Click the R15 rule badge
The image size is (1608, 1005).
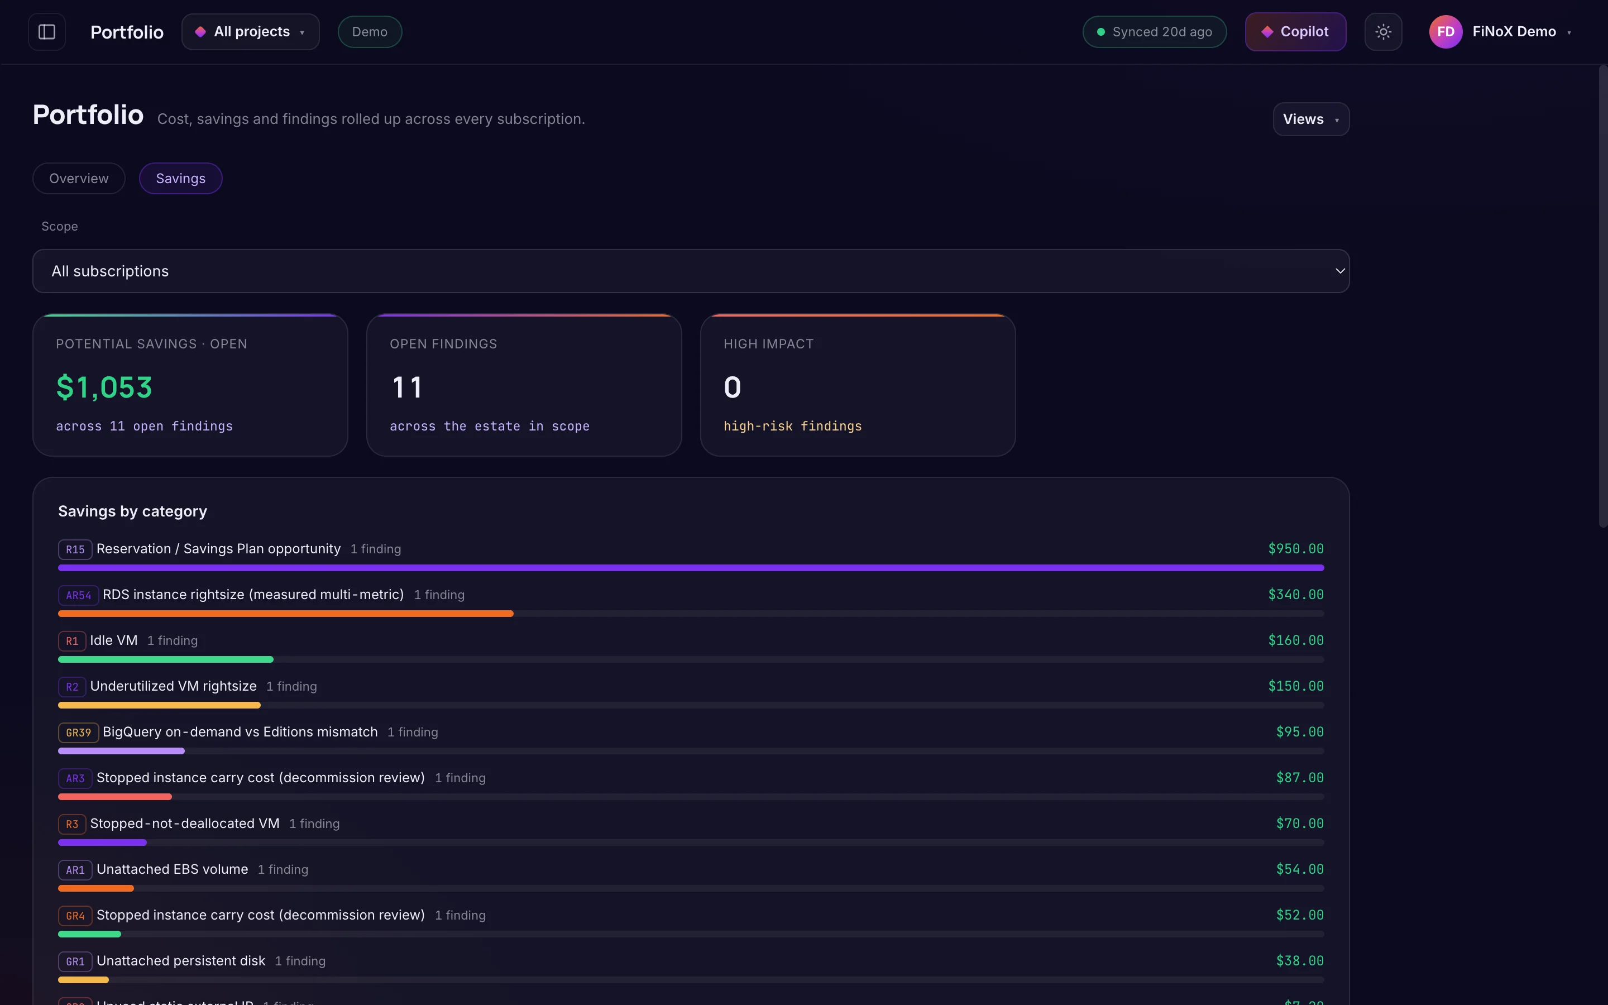click(x=74, y=550)
